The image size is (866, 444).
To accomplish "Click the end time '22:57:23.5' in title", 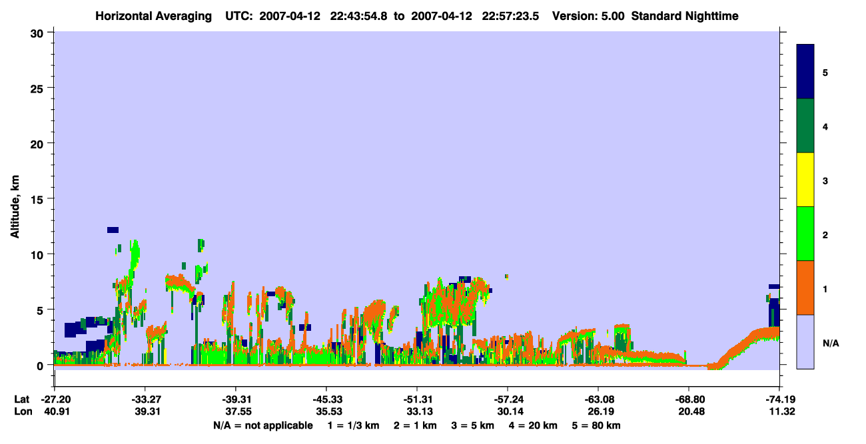I will pos(509,15).
